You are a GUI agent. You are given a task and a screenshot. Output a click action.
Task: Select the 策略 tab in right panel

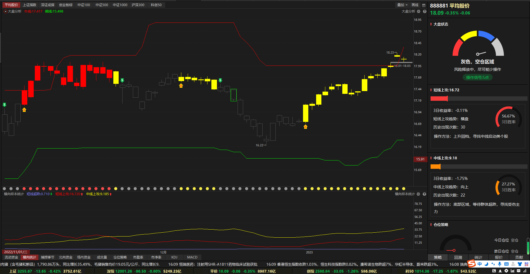click(x=438, y=257)
